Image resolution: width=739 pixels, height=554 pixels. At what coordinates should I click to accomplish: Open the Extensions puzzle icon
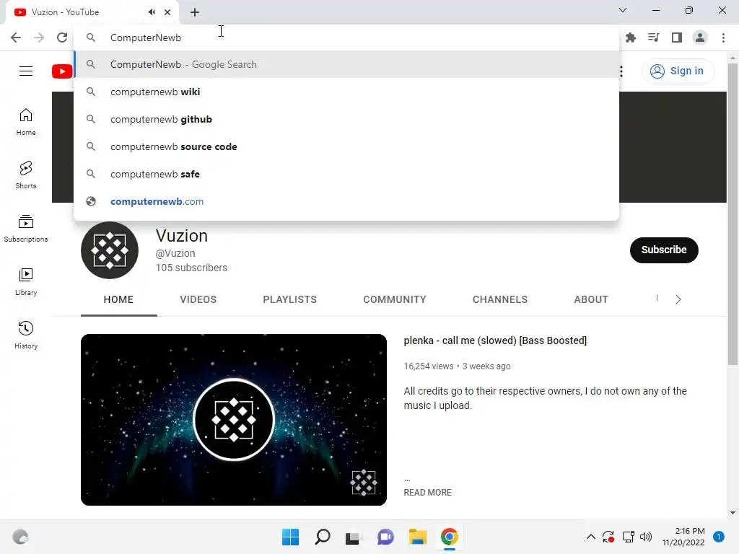coord(631,38)
